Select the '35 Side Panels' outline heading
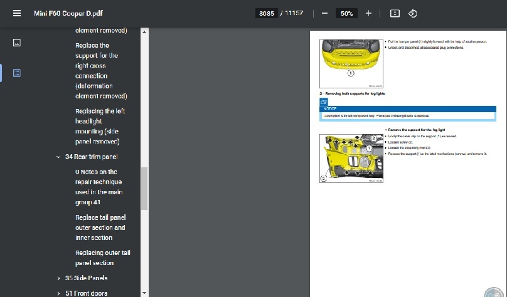This screenshot has height=297, width=507. 87,278
